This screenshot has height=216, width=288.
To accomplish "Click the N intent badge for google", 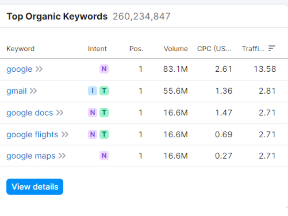I will click(104, 69).
